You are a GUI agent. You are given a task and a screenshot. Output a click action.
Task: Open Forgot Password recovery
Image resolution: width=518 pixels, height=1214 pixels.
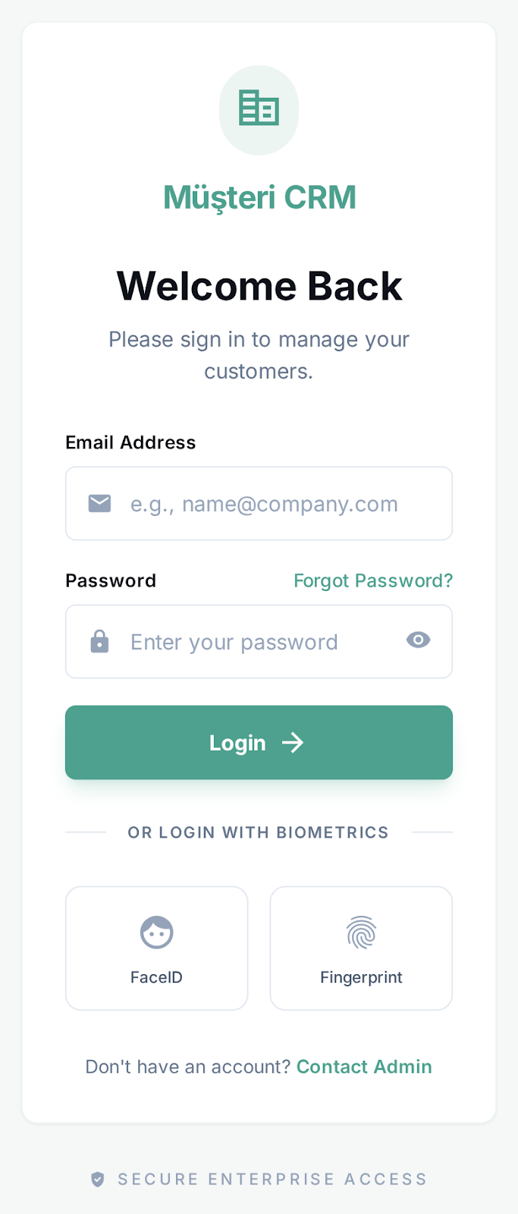(x=372, y=580)
